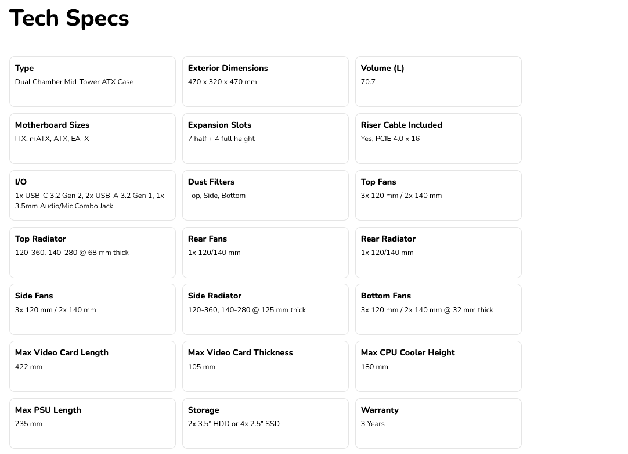The image size is (628, 454).
Task: Click the Top Radiator card
Action: [92, 253]
